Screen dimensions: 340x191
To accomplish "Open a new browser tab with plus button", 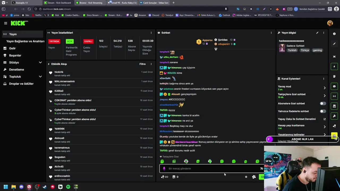I will click(173, 3).
